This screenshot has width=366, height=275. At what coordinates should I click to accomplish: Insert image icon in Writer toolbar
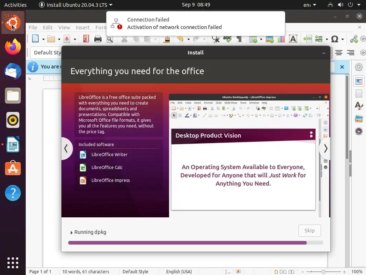(269, 39)
